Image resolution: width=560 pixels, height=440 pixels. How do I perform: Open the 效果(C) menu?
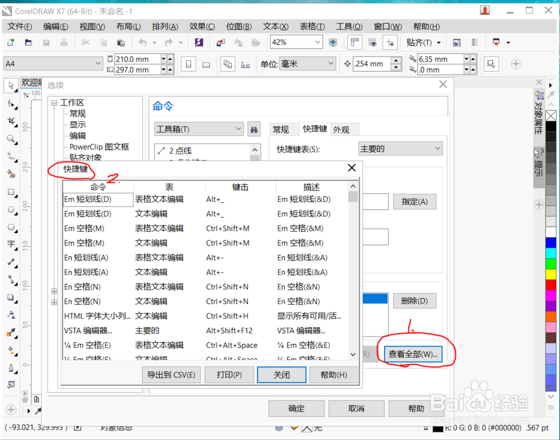[x=202, y=27]
